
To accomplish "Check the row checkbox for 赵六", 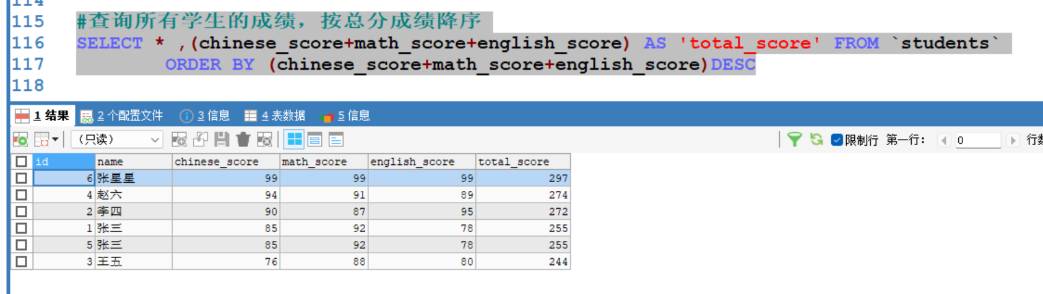I will pos(22,195).
